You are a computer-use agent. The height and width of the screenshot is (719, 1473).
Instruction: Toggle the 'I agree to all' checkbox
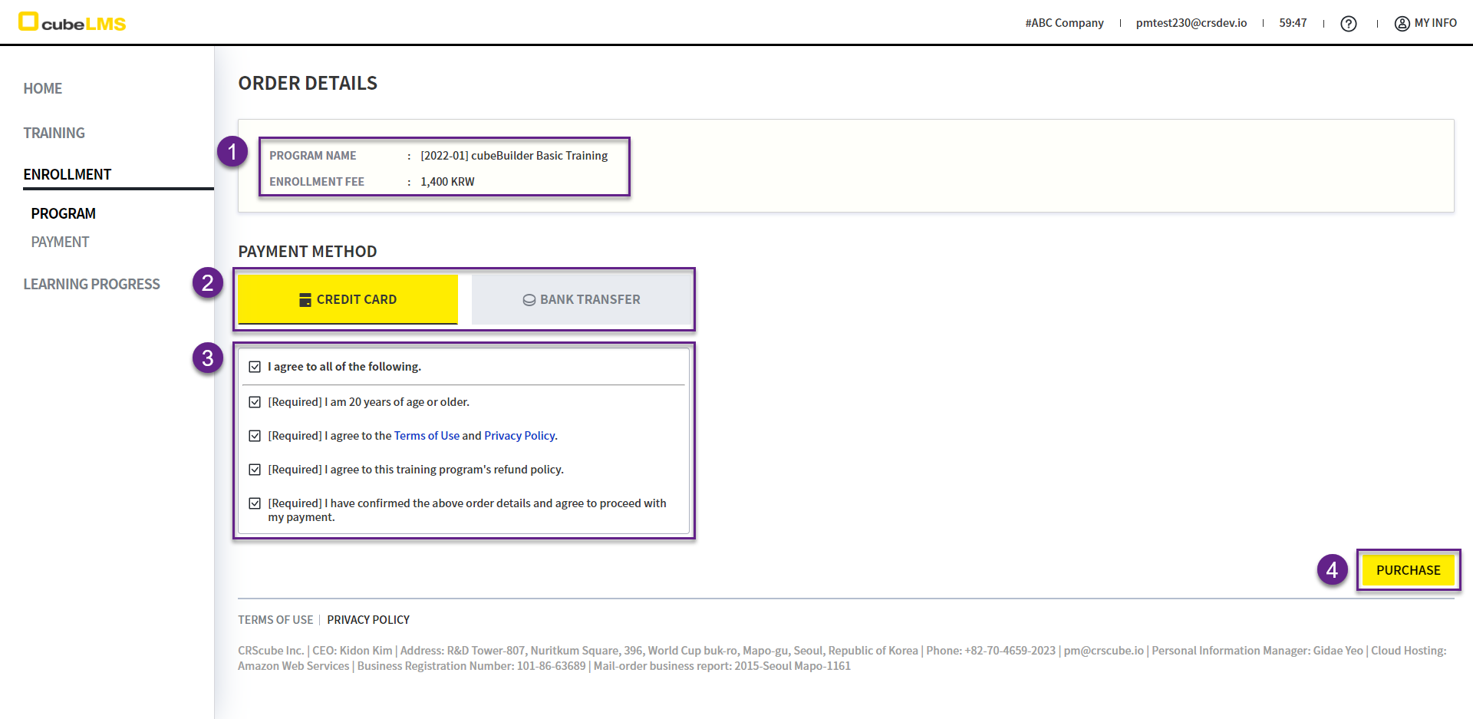255,367
